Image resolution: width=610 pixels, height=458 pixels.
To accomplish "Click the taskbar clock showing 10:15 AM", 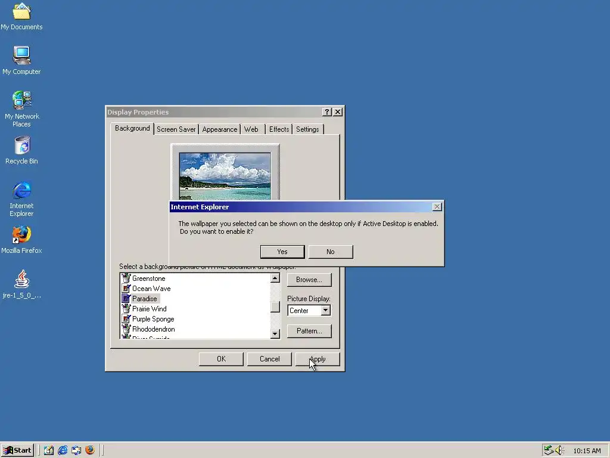I will [x=587, y=451].
